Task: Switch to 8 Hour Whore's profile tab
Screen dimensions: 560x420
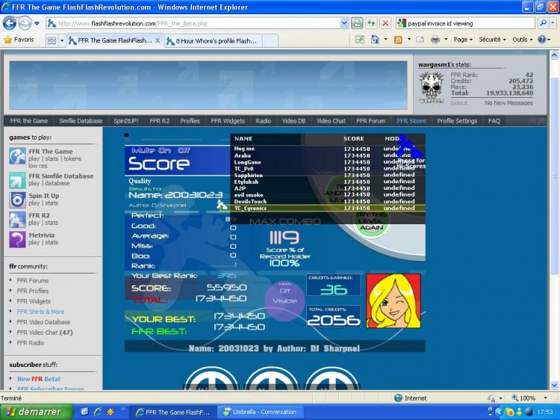Action: click(x=217, y=40)
